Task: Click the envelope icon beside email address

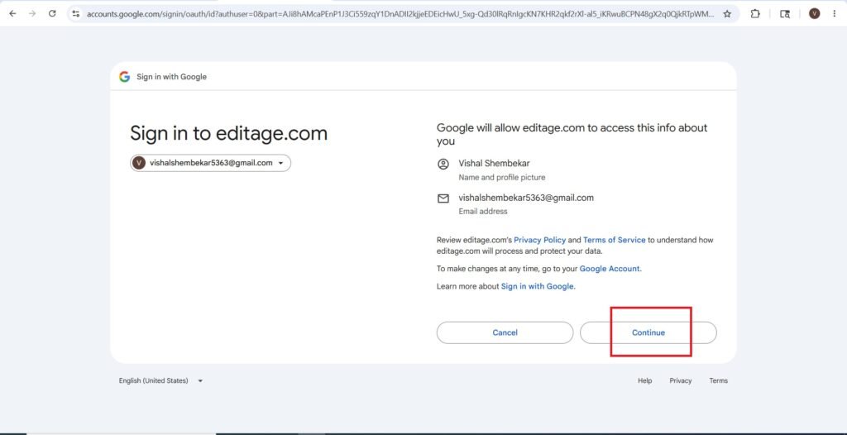Action: [443, 198]
